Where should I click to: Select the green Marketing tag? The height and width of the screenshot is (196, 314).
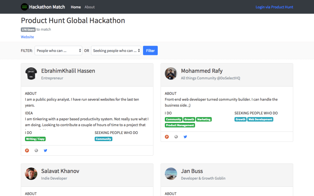[204, 119]
